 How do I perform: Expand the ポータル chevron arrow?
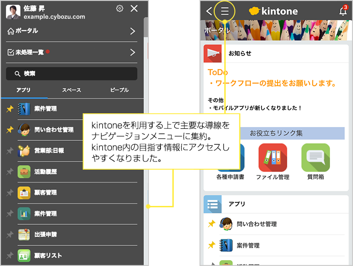point(132,31)
